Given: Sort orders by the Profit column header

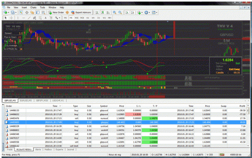Looking at the screenshot, I should tap(242, 106).
